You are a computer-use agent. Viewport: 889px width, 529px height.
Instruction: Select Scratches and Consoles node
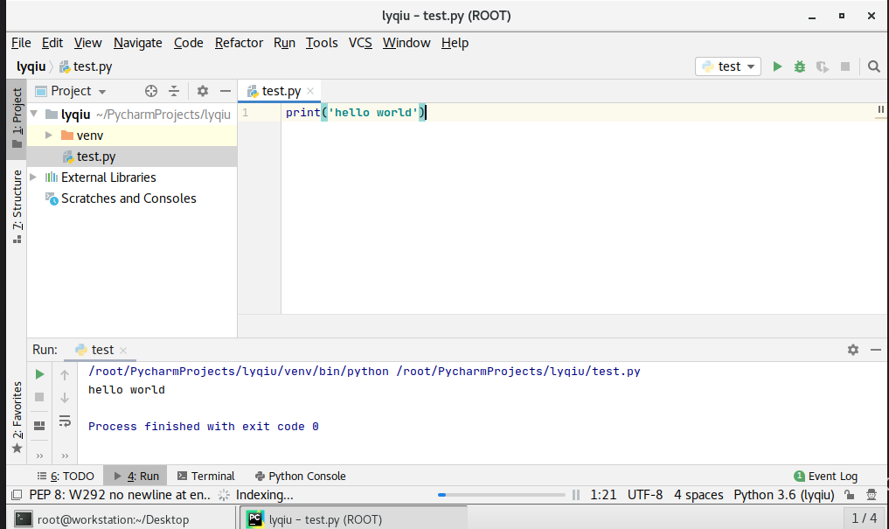[128, 198]
